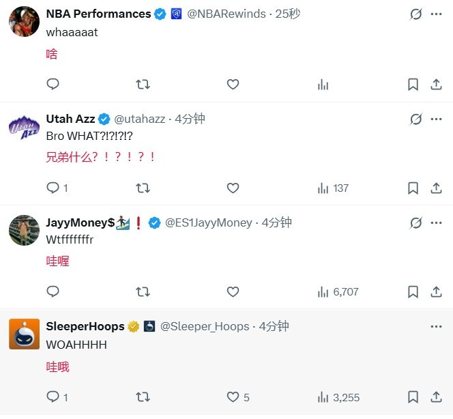Open the @ES1JayyMoney handle link

click(209, 222)
